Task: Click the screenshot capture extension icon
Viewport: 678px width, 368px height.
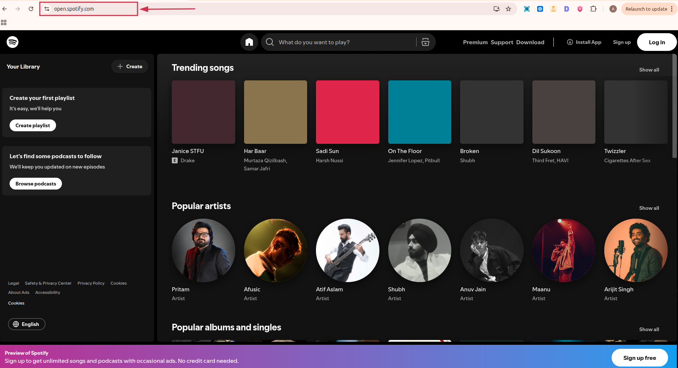Action: tap(527, 9)
